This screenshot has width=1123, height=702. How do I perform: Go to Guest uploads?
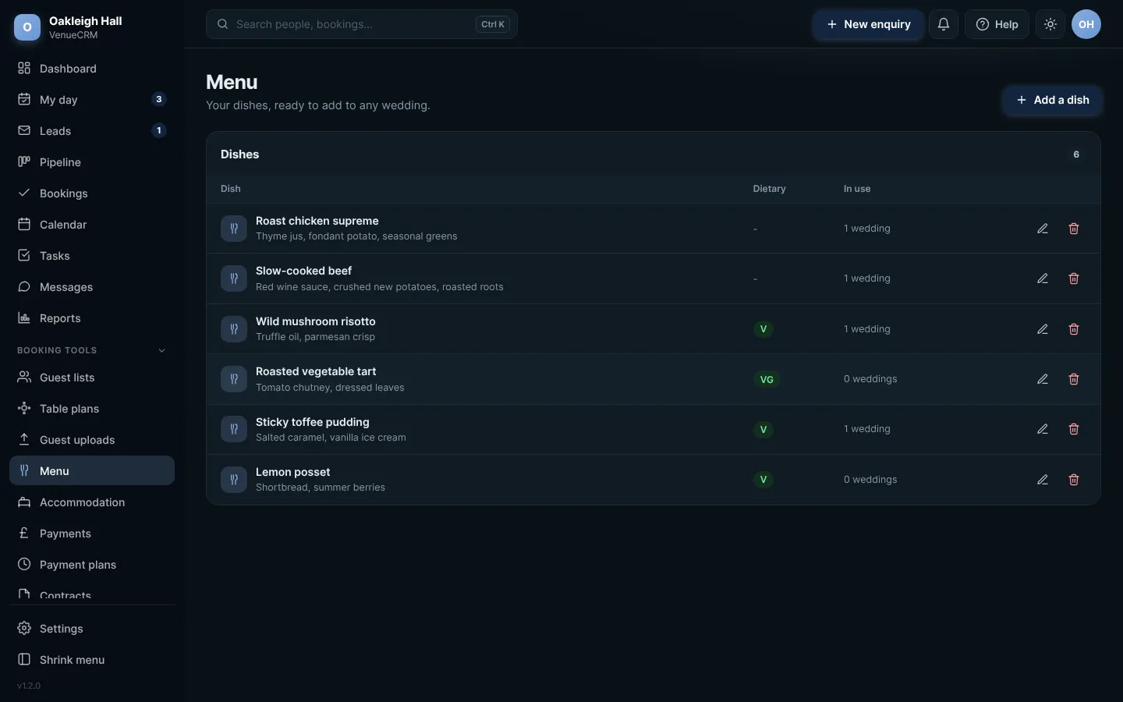92,440
